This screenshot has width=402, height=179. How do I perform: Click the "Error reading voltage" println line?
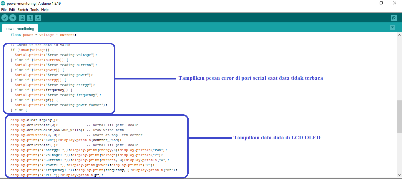pyautogui.click(x=56, y=55)
